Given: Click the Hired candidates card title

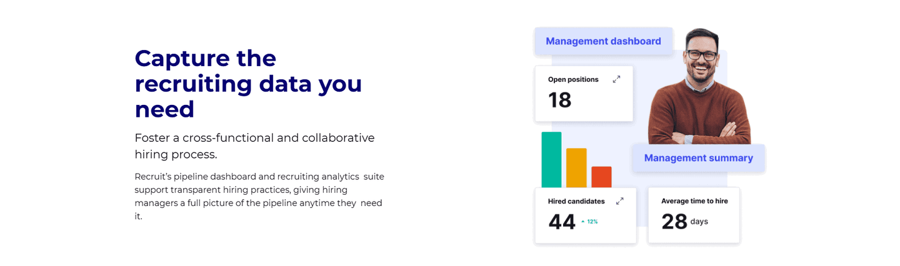Looking at the screenshot, I should (x=576, y=201).
